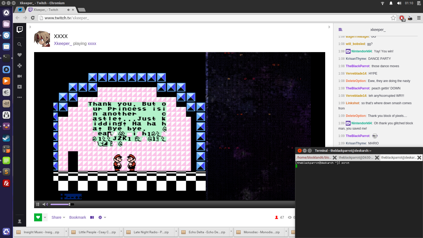
Task: Open Little People - Csay zip download
Action: [x=94, y=232]
